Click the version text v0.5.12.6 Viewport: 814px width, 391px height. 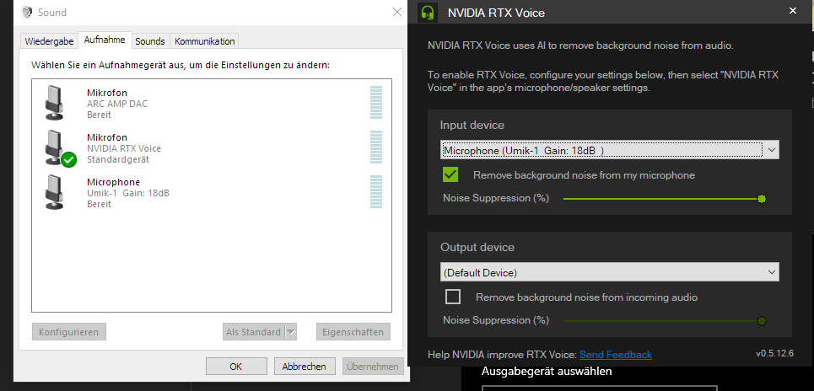(774, 354)
